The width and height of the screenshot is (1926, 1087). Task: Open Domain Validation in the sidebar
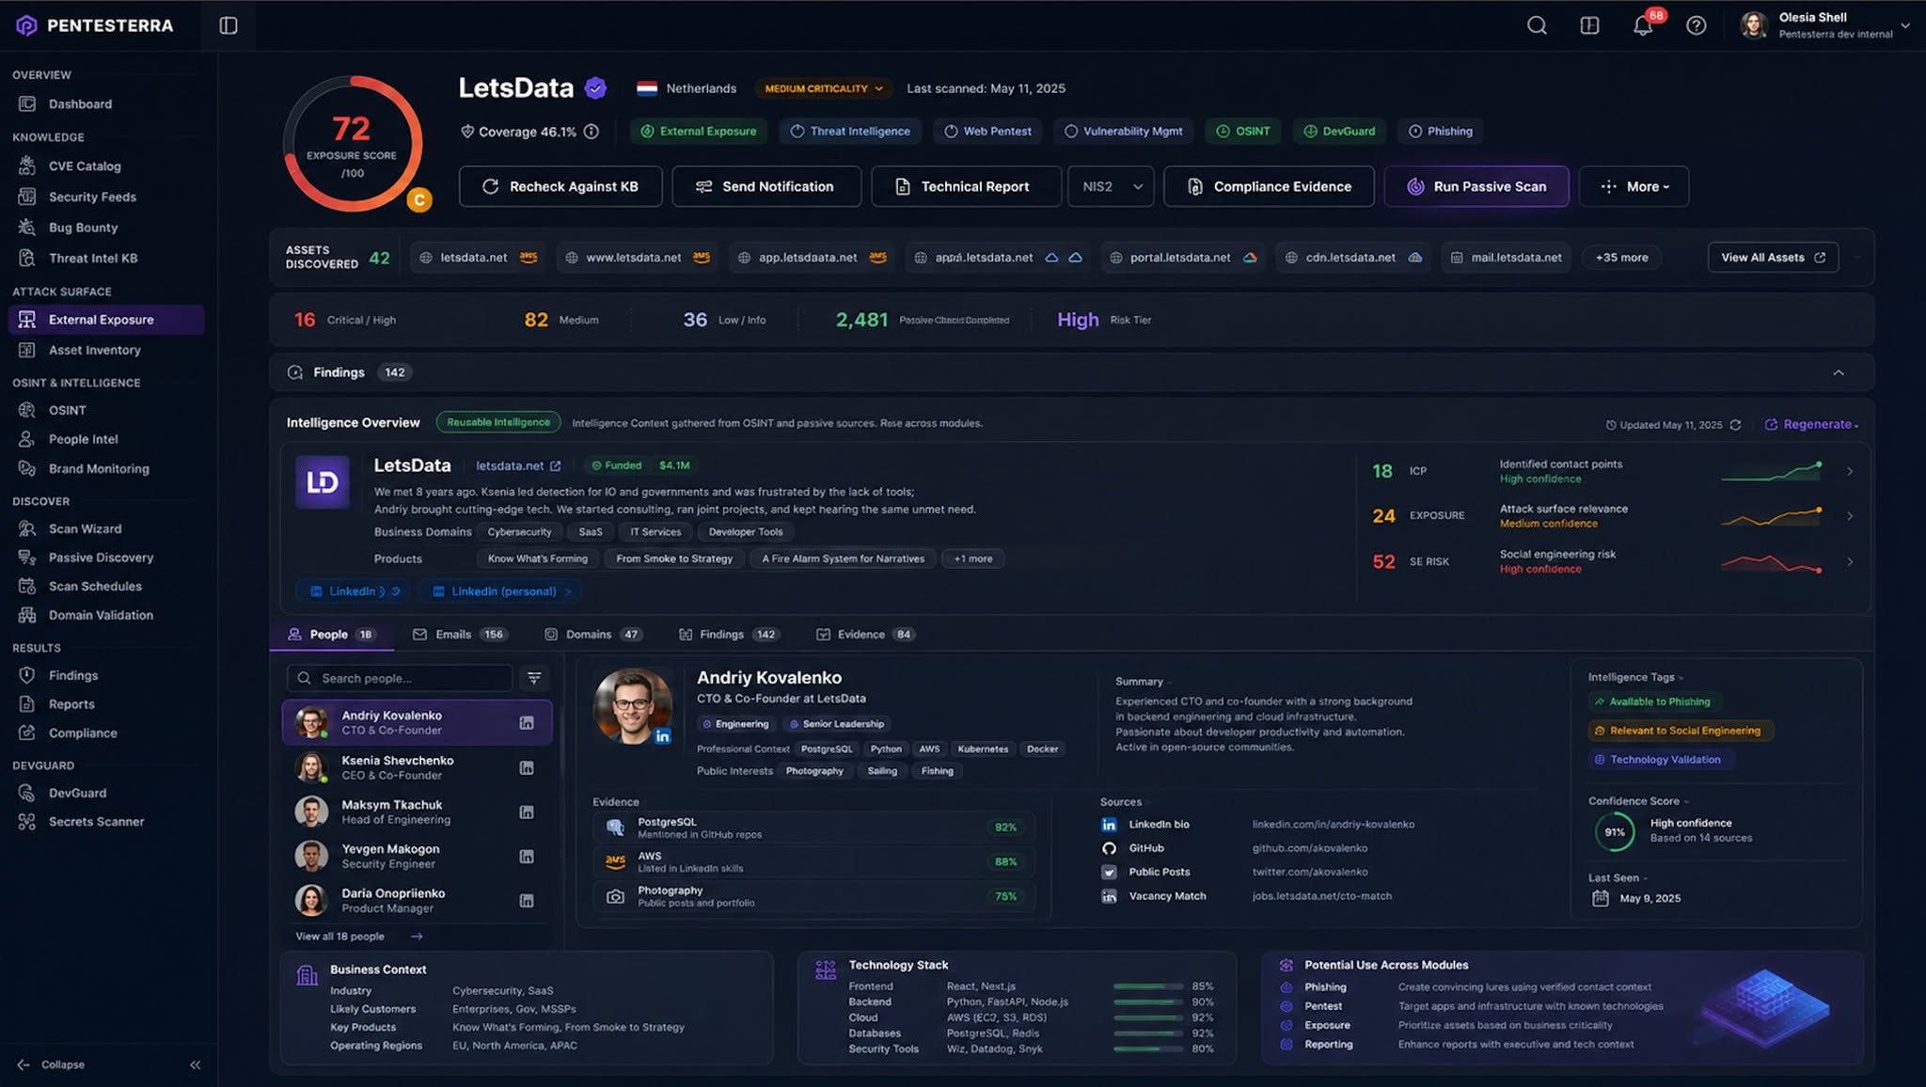[x=101, y=616]
